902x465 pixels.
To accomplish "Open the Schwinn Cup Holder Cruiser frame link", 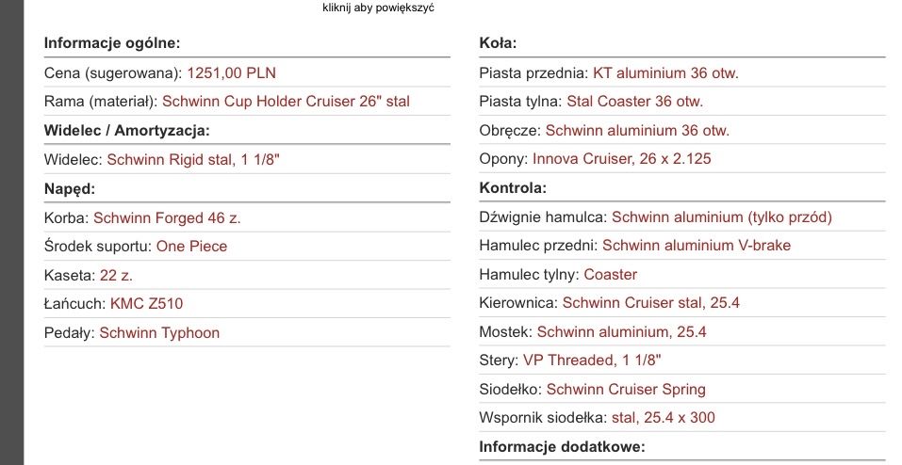I will [x=286, y=101].
